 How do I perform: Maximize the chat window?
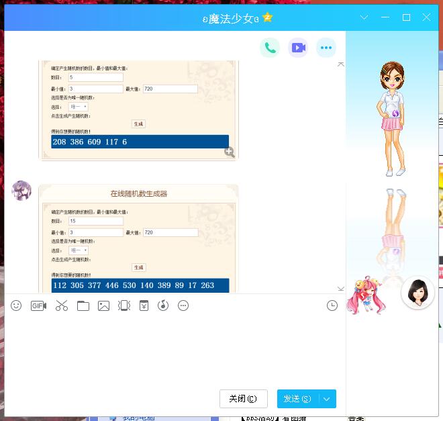coord(406,17)
